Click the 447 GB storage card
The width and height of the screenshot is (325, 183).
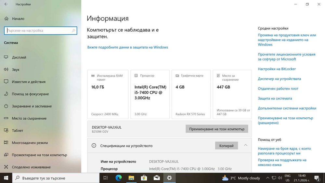point(232,94)
